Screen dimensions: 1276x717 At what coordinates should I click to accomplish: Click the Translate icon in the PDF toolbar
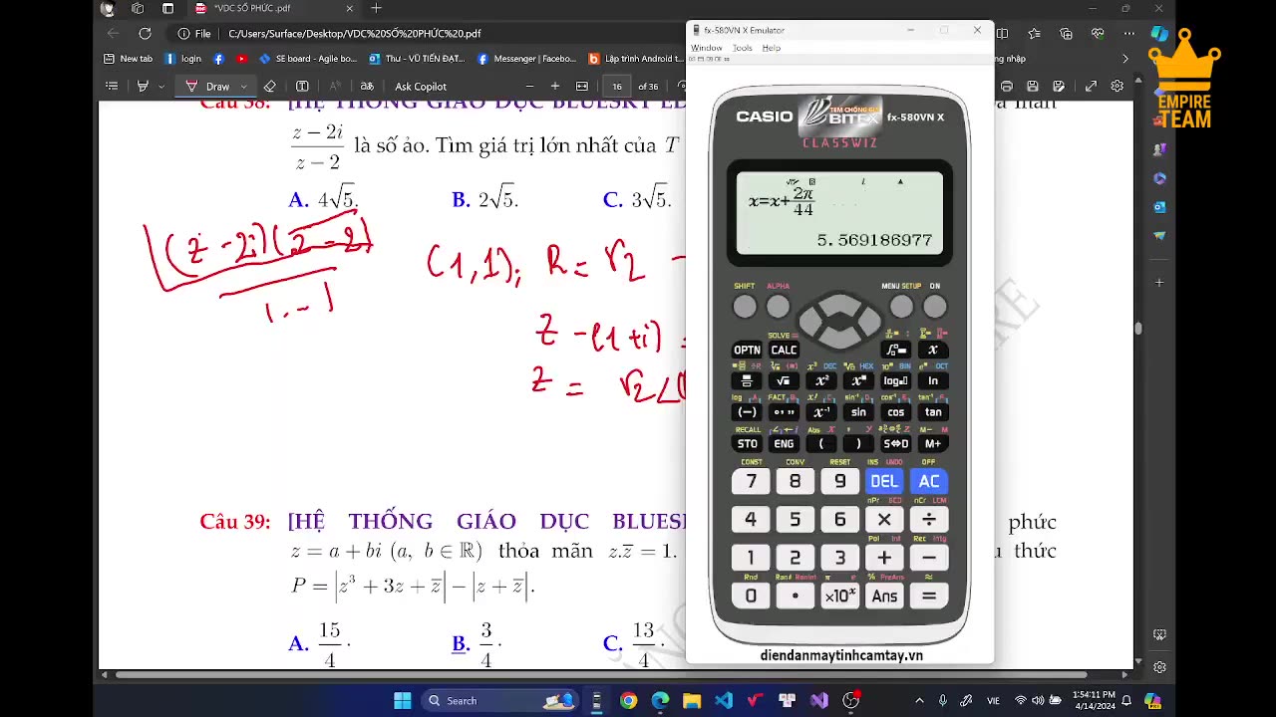tap(367, 87)
